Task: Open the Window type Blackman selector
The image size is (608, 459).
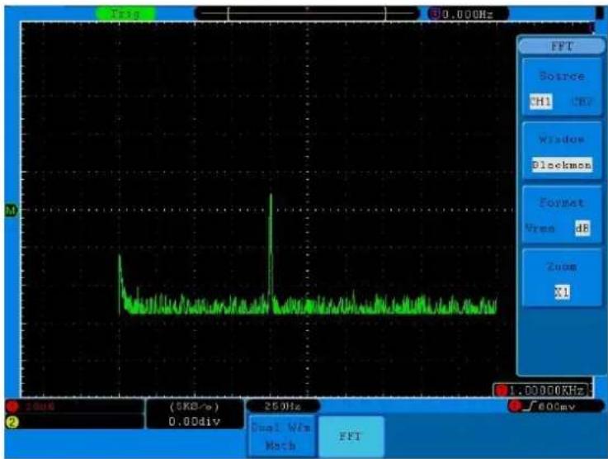Action: pos(562,165)
